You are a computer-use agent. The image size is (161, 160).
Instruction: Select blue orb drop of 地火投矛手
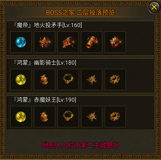(x=21, y=42)
